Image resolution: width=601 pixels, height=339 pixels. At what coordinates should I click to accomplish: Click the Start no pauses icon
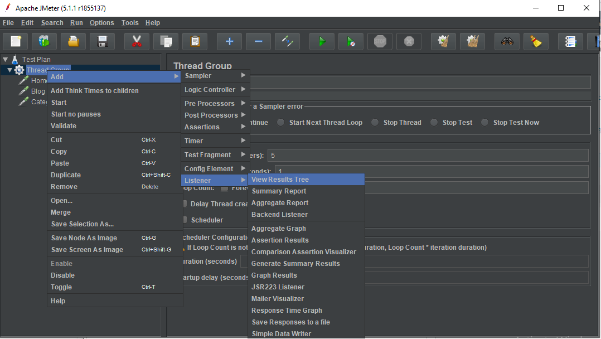(x=351, y=41)
